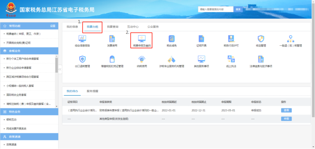Viewport: 315px width, 149px height.
Task: Switch to 我要办税 tab
Action: click(x=92, y=27)
